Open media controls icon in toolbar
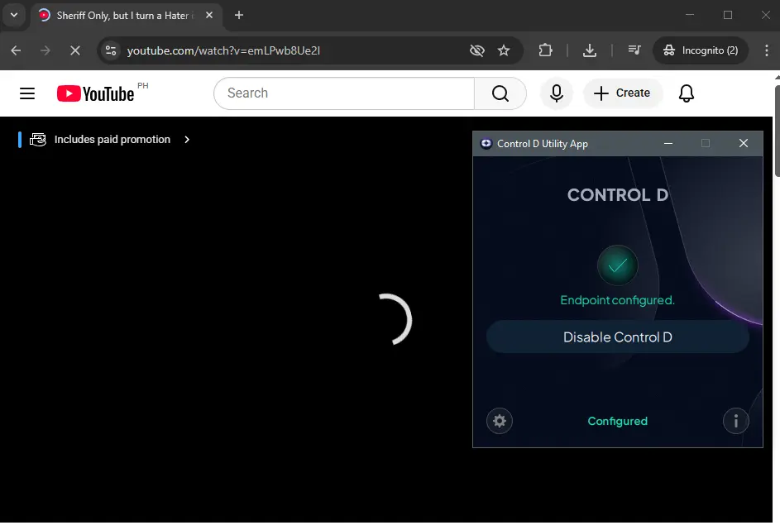Image resolution: width=780 pixels, height=530 pixels. [634, 50]
